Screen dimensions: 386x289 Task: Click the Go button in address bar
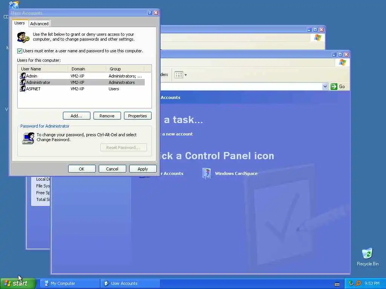(x=338, y=87)
